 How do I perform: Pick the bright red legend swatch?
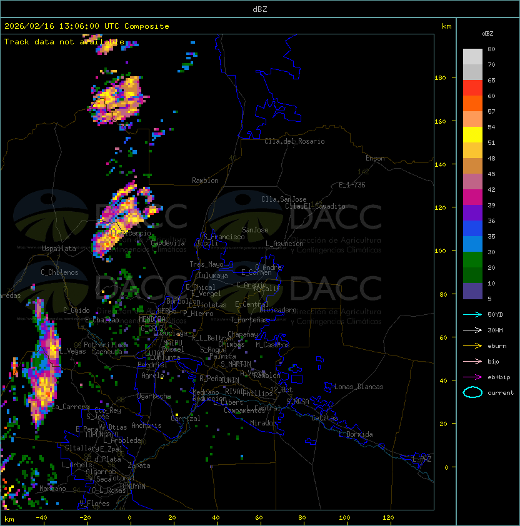pyautogui.click(x=472, y=87)
